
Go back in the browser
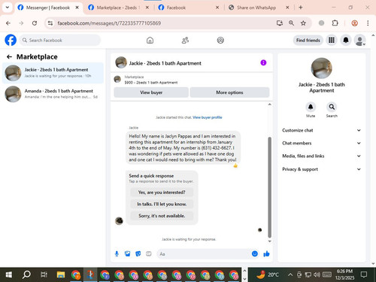pos(8,23)
